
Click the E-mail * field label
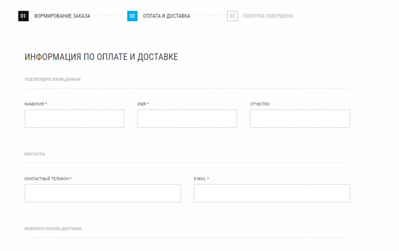202,179
